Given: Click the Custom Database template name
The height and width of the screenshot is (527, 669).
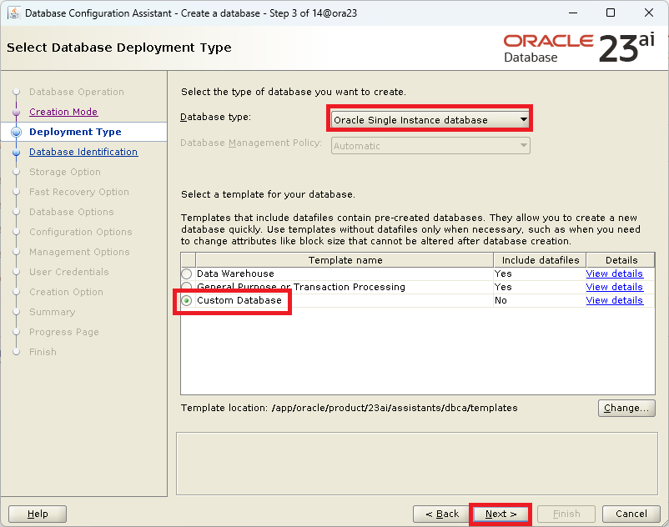Looking at the screenshot, I should point(239,300).
